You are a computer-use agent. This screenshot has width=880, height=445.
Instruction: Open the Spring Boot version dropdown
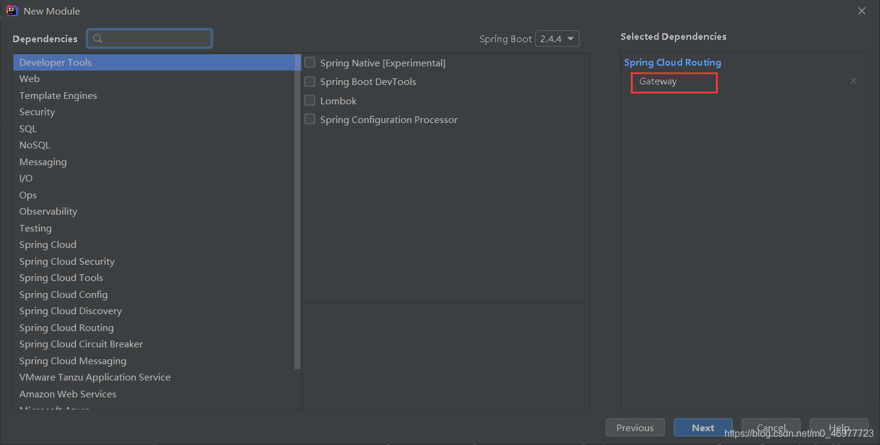point(557,39)
